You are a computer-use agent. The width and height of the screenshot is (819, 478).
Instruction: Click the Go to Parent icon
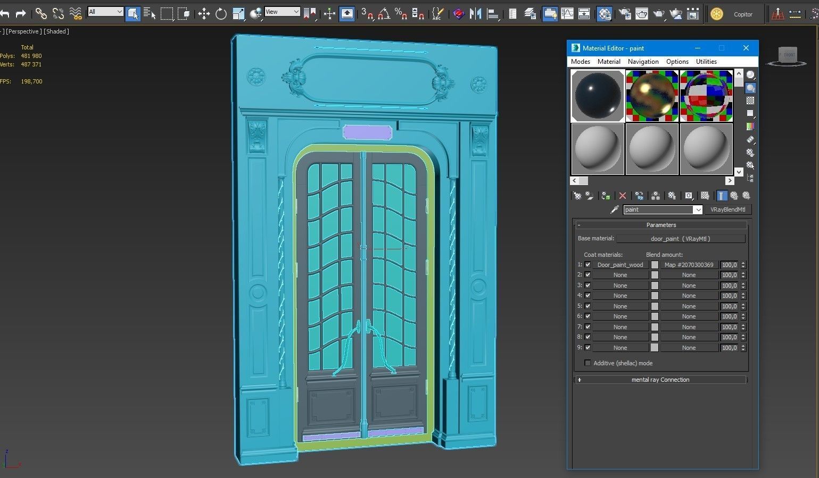click(734, 196)
